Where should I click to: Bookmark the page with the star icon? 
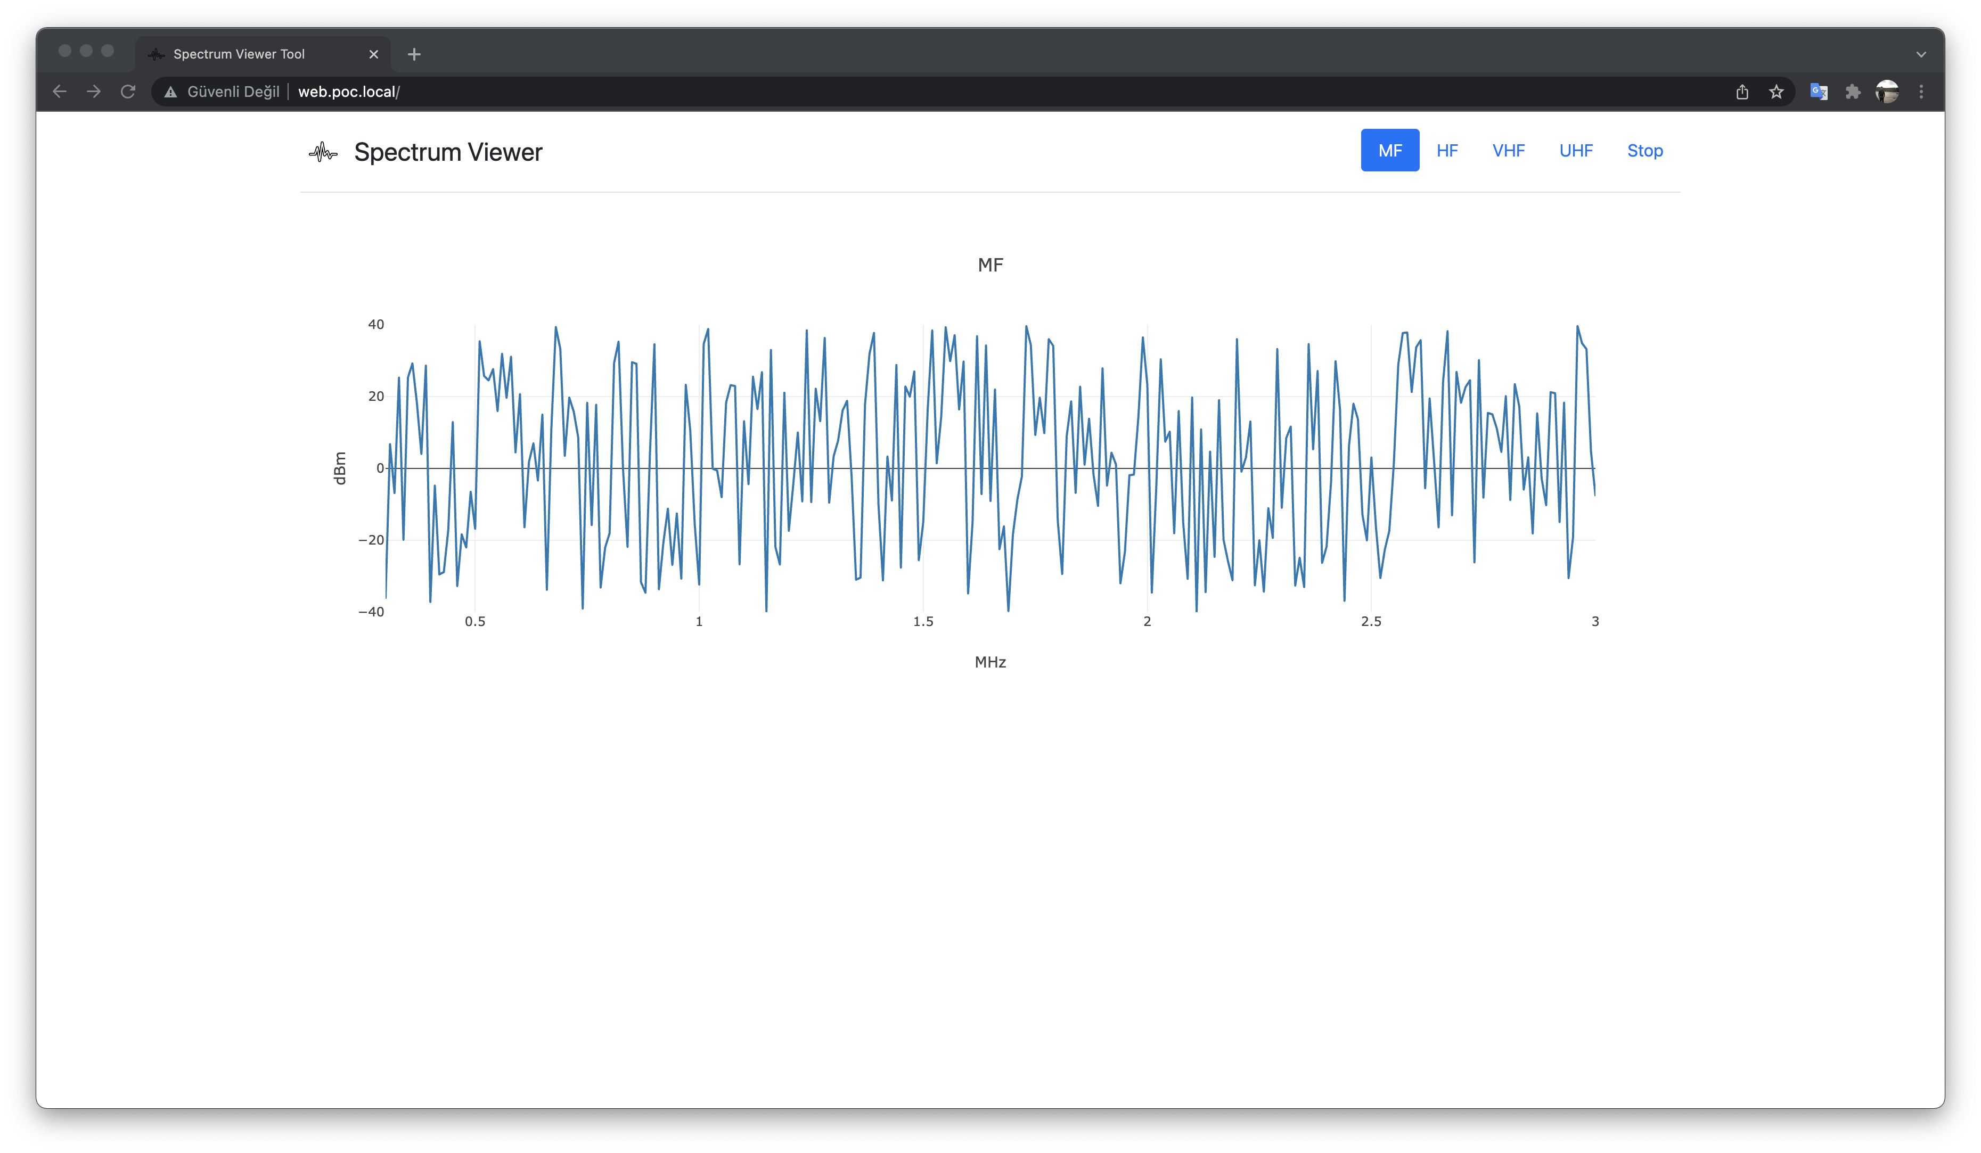pos(1776,92)
